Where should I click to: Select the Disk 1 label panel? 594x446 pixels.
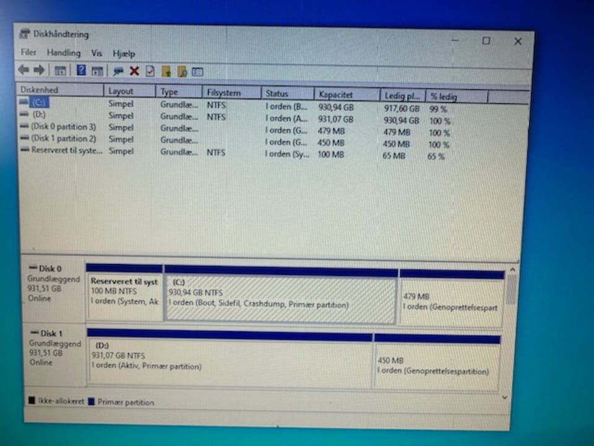55,354
